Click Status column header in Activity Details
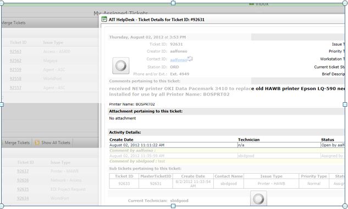 click(327, 140)
